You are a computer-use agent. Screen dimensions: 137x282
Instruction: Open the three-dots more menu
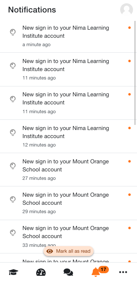123,272
